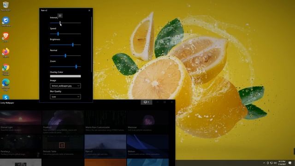Open the Recycle Bin desktop icon
Screen dimensions: 295x166
(x=6, y=6)
